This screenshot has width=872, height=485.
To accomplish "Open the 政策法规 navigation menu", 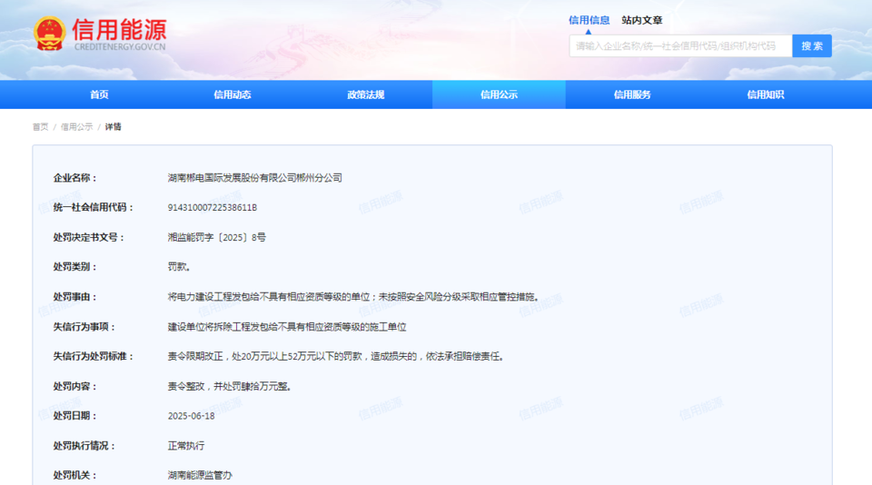I will click(365, 94).
